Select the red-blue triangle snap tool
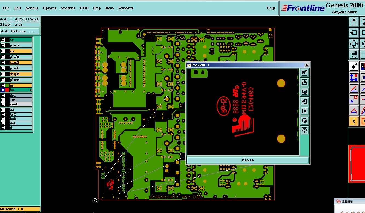Screen dimensions: 365x213 click(x=354, y=111)
